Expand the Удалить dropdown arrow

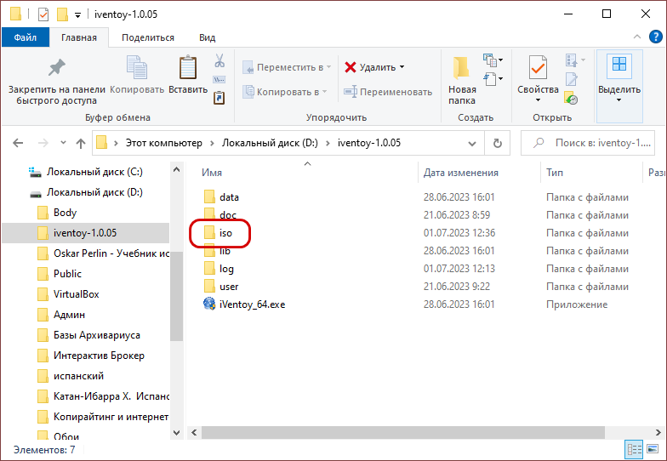(x=402, y=67)
